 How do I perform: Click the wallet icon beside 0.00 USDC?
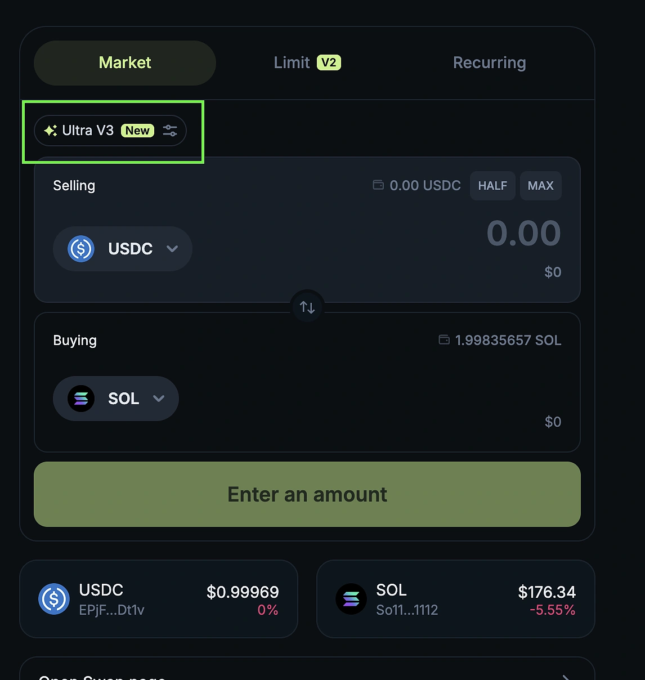point(378,185)
